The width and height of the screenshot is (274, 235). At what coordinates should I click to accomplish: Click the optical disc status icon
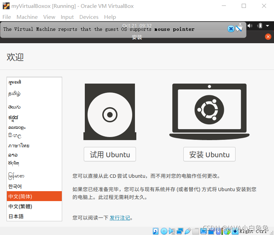tap(164, 231)
